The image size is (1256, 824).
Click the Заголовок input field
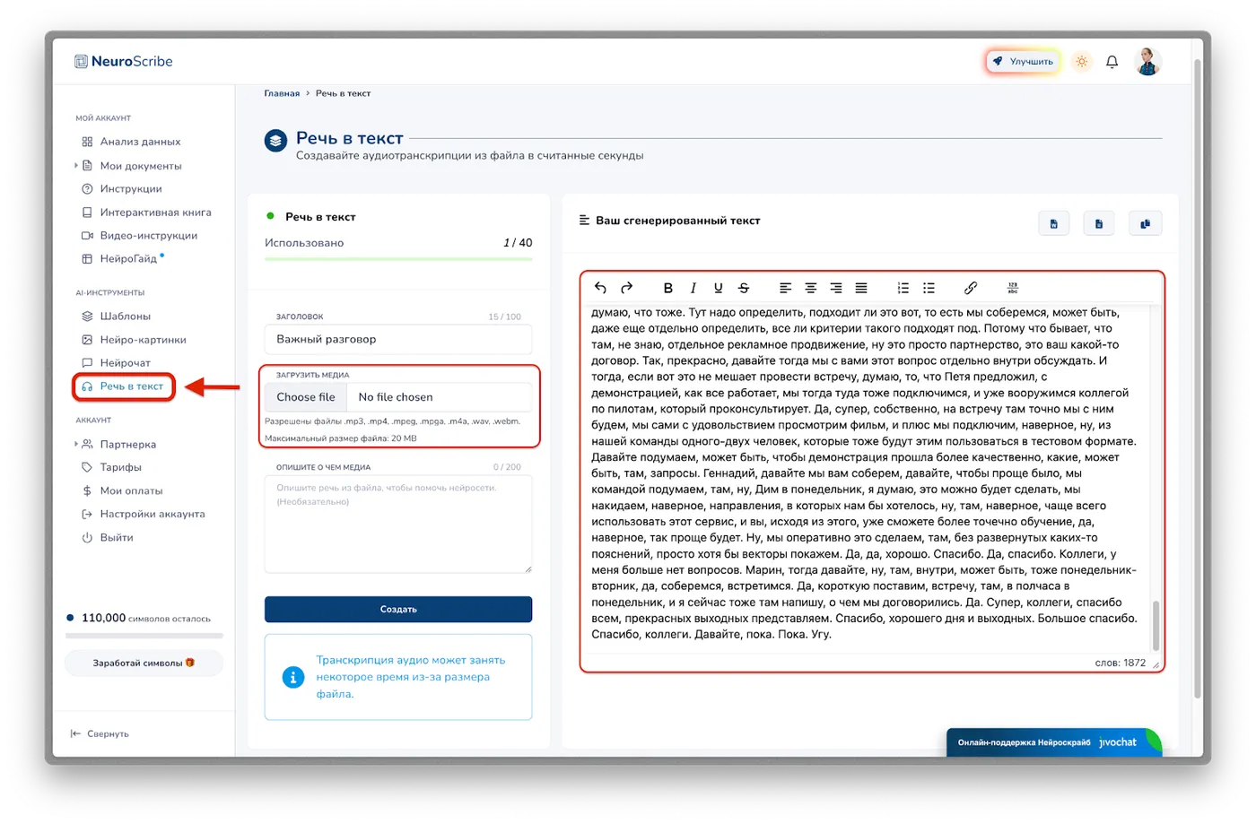(x=398, y=340)
